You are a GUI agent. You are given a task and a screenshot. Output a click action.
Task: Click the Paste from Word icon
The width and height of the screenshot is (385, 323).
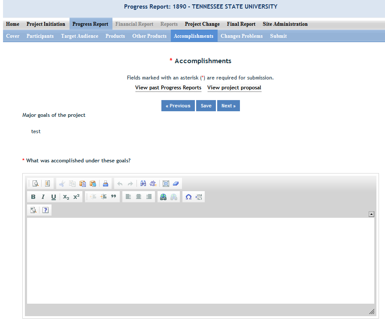point(93,183)
